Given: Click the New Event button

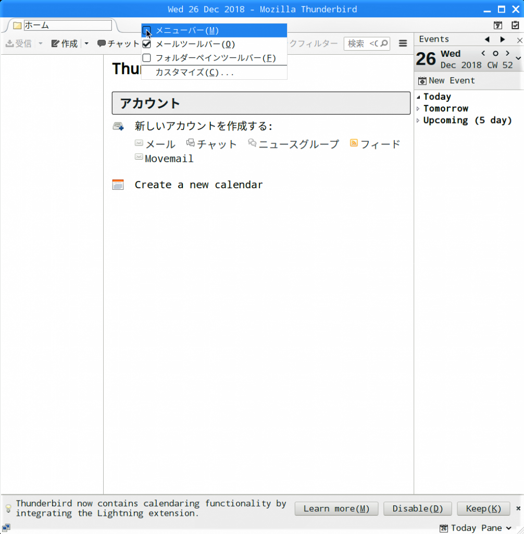Looking at the screenshot, I should [x=446, y=81].
